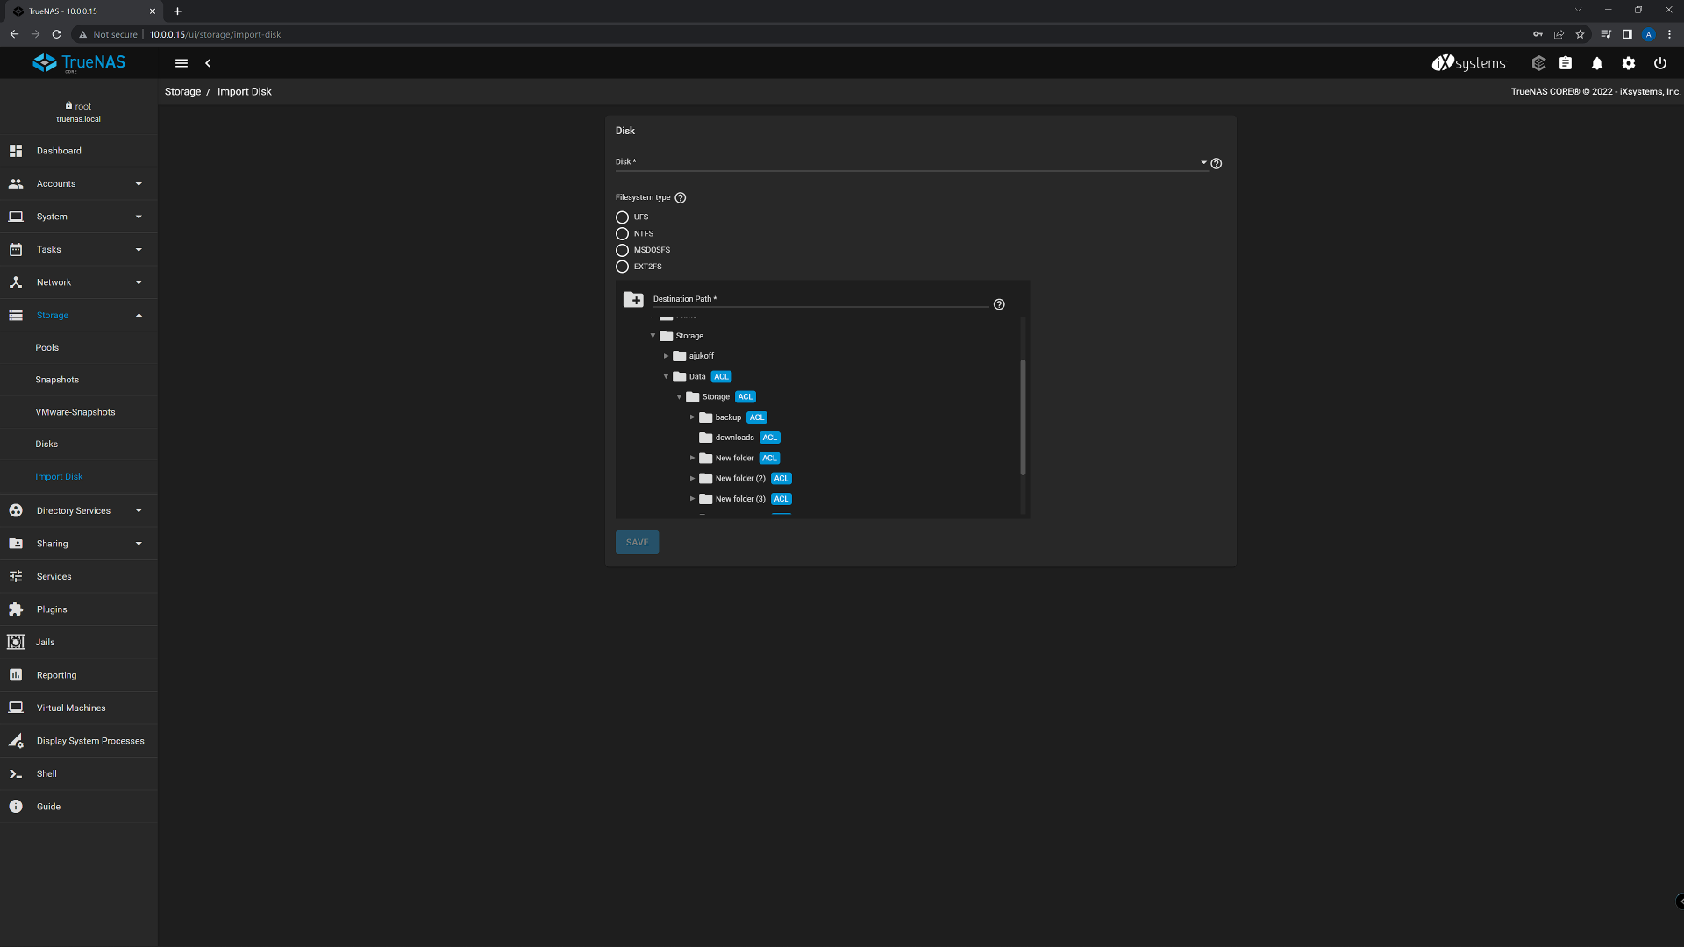Go to Import Disk under Storage
Image resolution: width=1684 pixels, height=947 pixels.
(79, 477)
